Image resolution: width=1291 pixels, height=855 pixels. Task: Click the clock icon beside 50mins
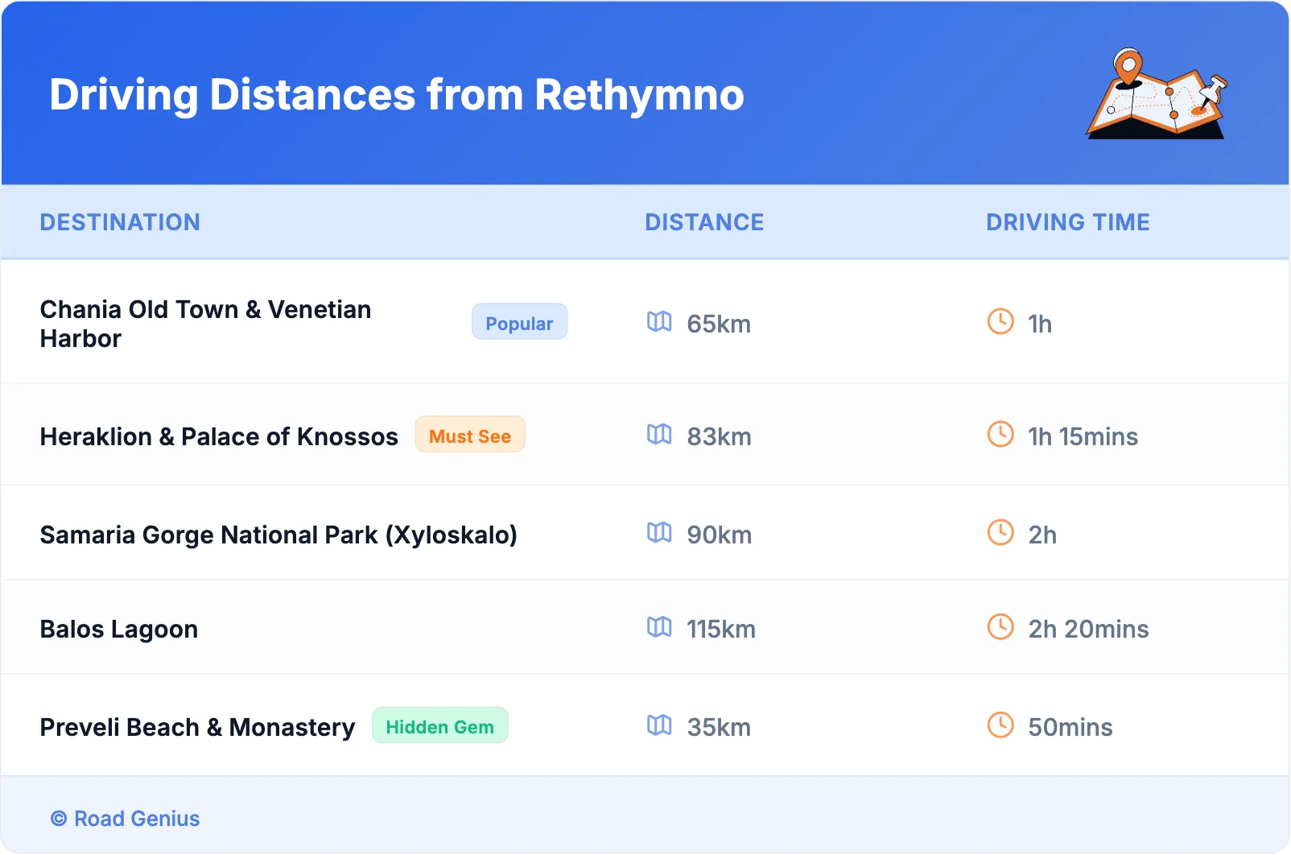pyautogui.click(x=1000, y=725)
